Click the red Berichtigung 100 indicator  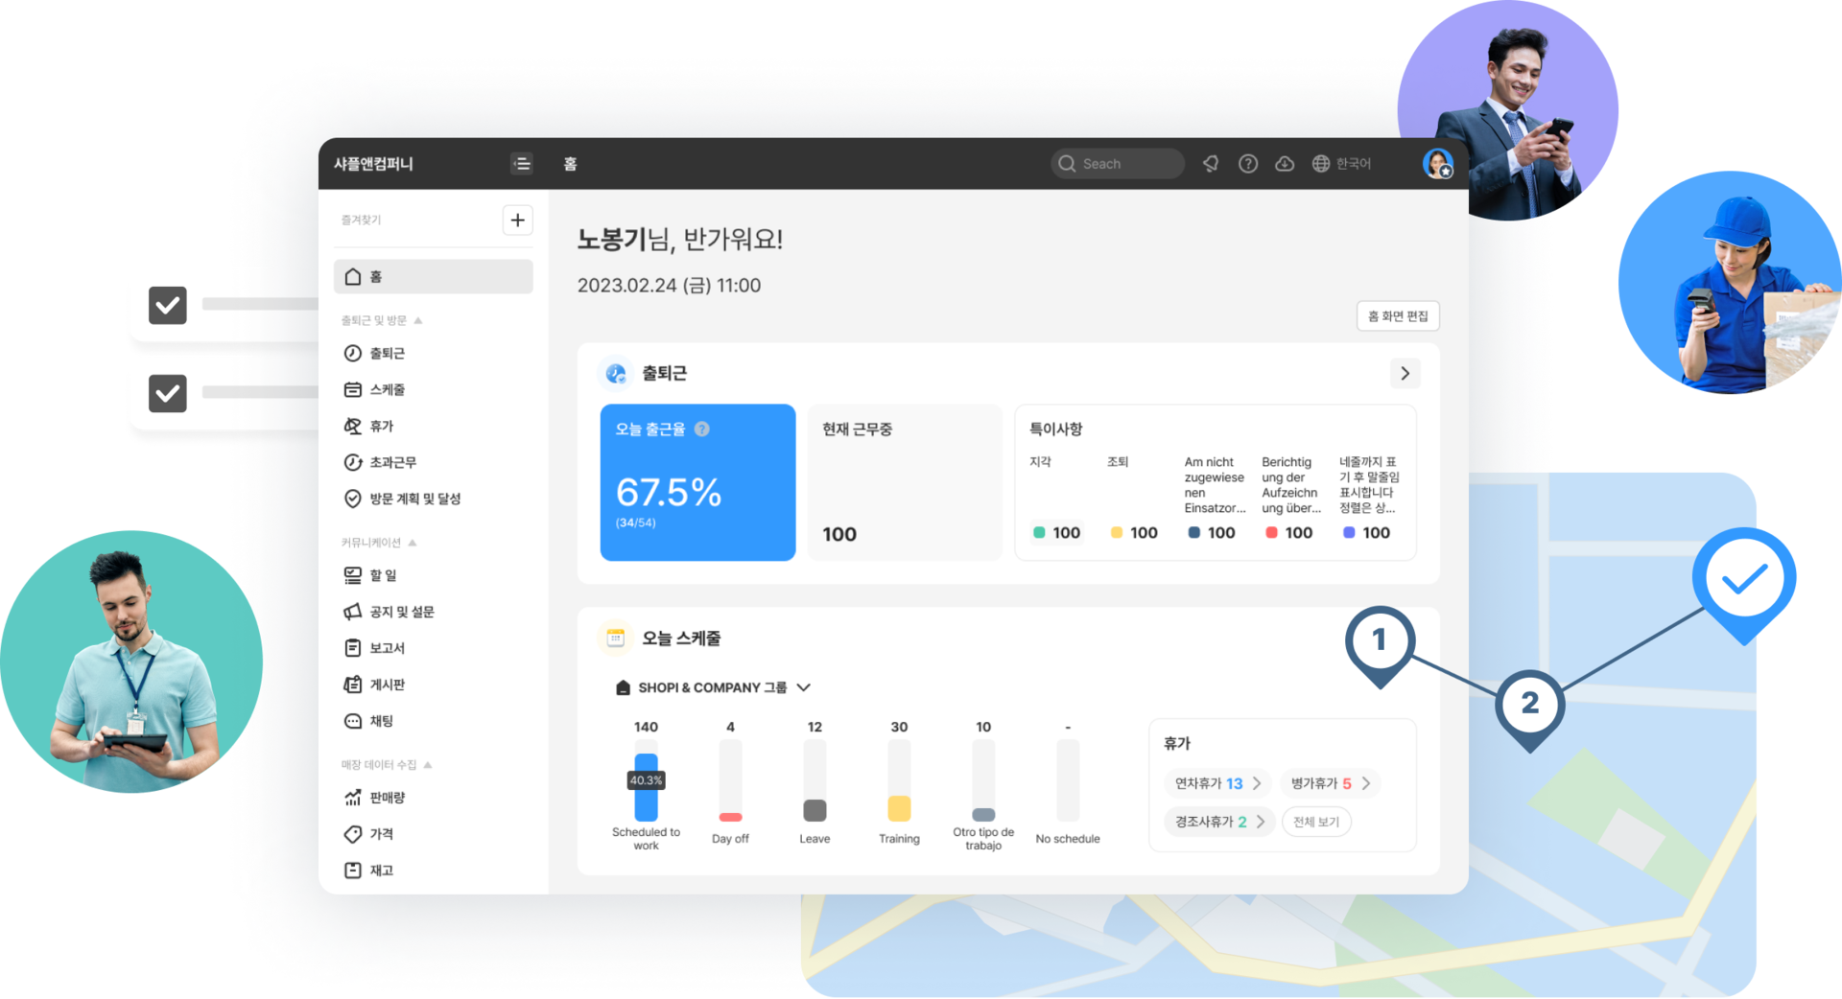pyautogui.click(x=1288, y=533)
